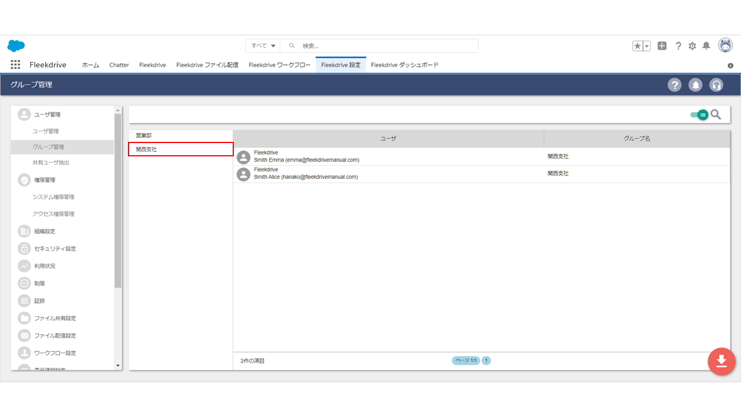Click the info icon near the tab bar

pos(731,65)
